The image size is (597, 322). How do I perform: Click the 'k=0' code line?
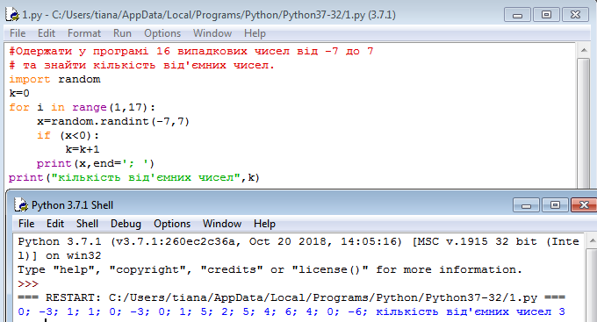point(19,93)
